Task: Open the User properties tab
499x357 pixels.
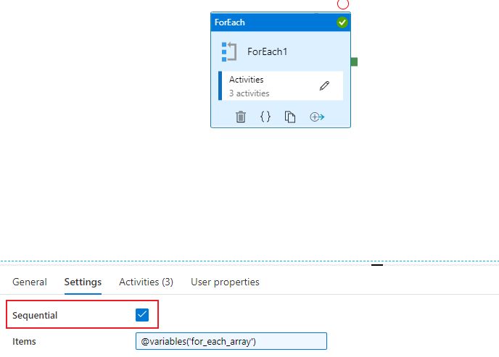Action: pyautogui.click(x=225, y=282)
